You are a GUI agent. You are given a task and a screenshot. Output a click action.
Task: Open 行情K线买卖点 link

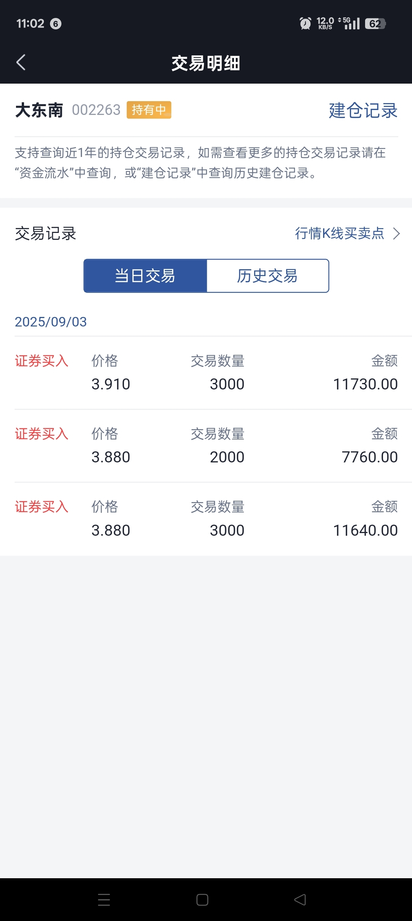340,233
